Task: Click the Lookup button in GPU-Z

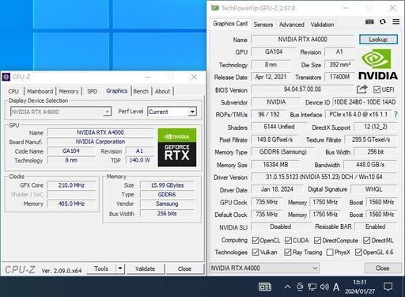Action: click(x=378, y=40)
